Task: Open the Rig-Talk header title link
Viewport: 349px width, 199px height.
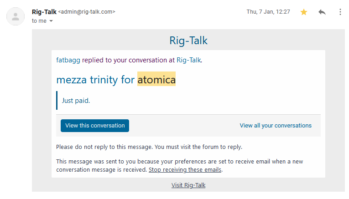Action: point(188,41)
